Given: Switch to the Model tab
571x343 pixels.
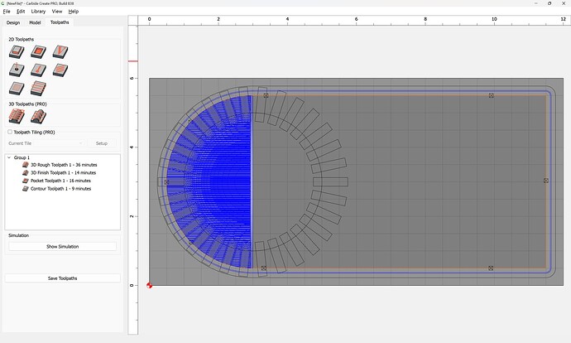Looking at the screenshot, I should click(35, 22).
